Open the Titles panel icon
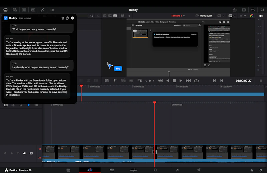This screenshot has width=267, height=173. coord(33,10)
